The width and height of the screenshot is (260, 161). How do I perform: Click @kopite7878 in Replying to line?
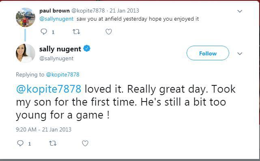point(63,75)
